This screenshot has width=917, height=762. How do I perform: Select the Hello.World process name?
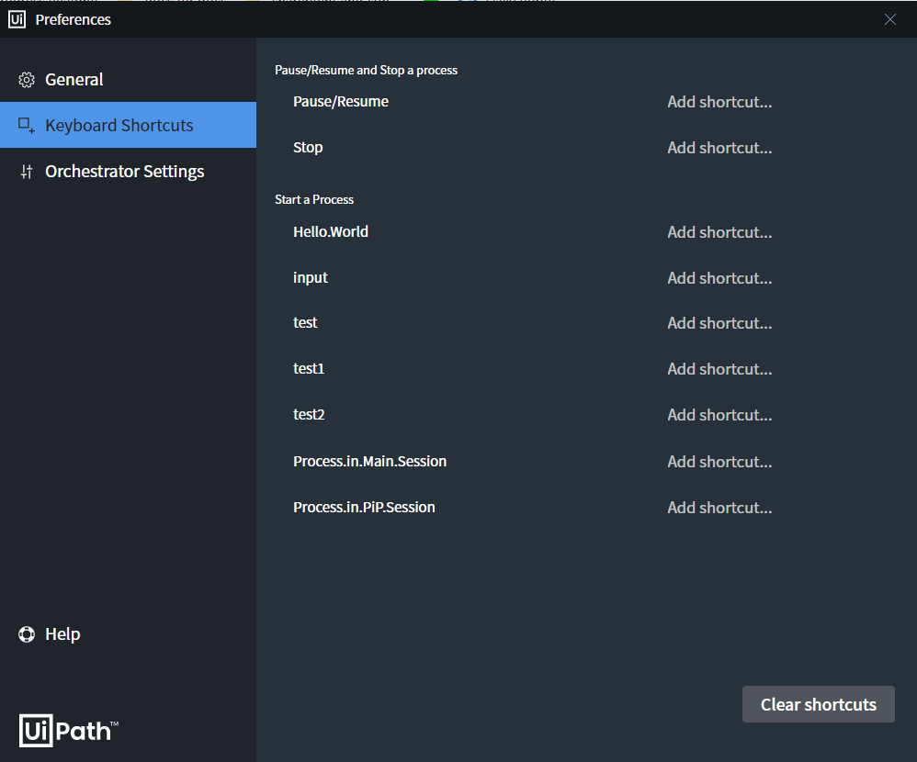(331, 232)
